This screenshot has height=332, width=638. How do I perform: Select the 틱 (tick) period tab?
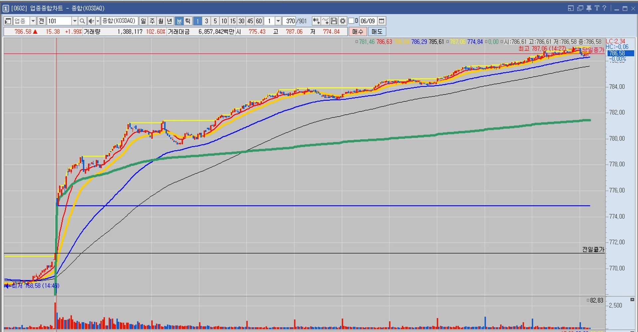[188, 21]
